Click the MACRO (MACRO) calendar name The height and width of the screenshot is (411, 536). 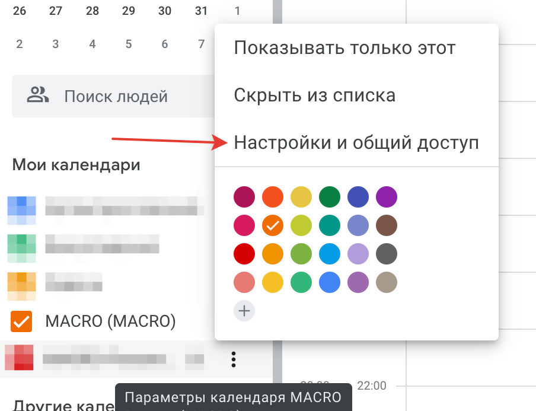coord(110,321)
